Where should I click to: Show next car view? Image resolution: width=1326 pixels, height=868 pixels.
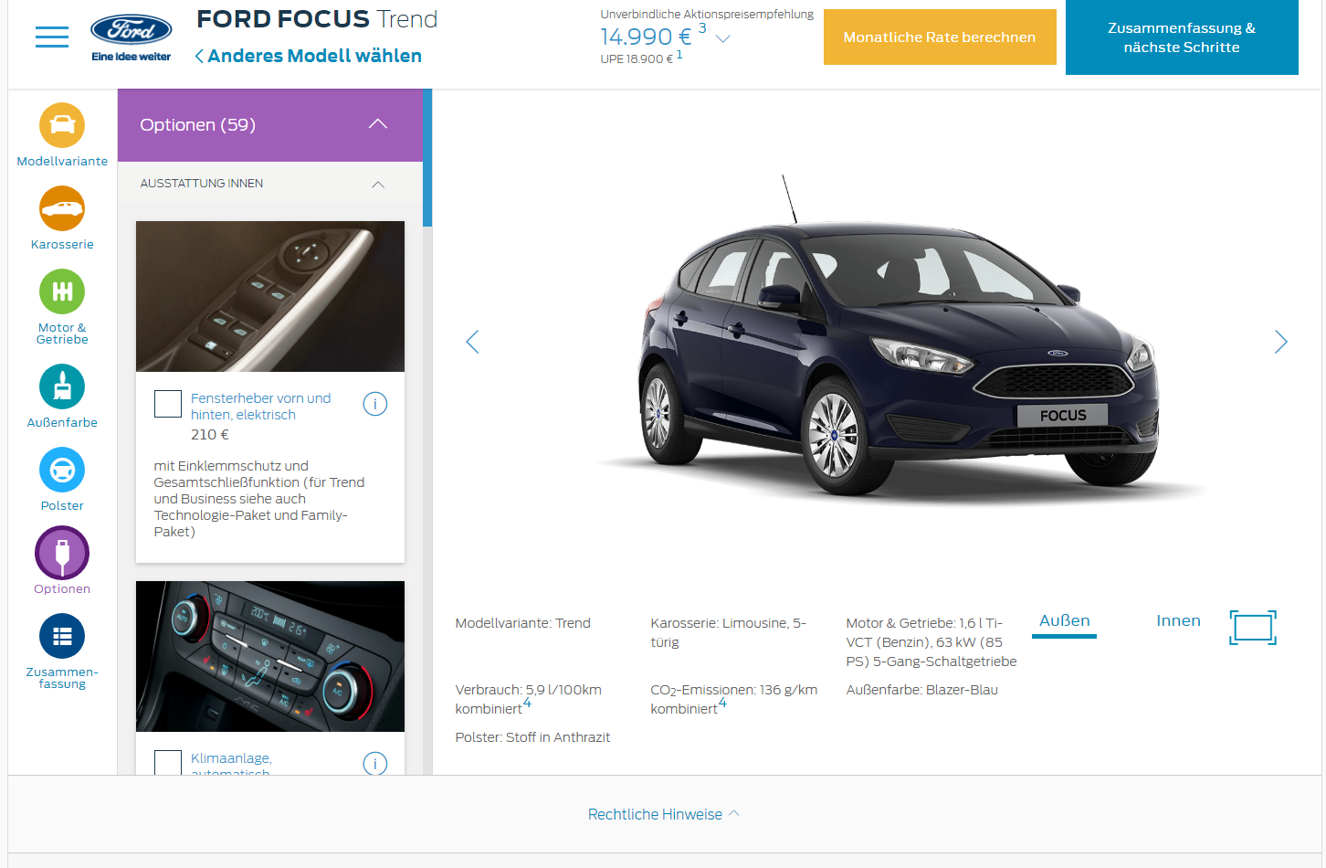point(1281,342)
